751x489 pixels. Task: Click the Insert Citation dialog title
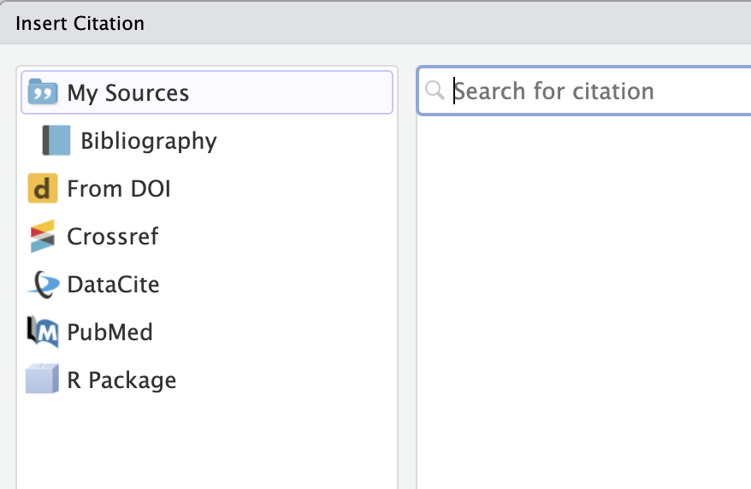point(80,23)
